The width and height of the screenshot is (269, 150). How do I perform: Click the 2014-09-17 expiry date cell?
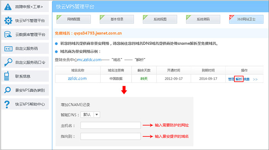point(208,79)
